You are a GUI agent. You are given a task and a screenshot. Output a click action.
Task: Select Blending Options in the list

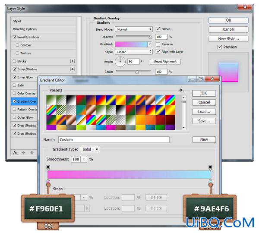click(43, 29)
